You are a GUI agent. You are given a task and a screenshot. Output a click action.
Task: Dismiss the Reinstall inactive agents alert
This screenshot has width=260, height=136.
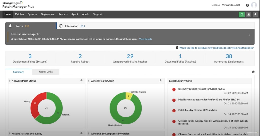tap(249, 35)
